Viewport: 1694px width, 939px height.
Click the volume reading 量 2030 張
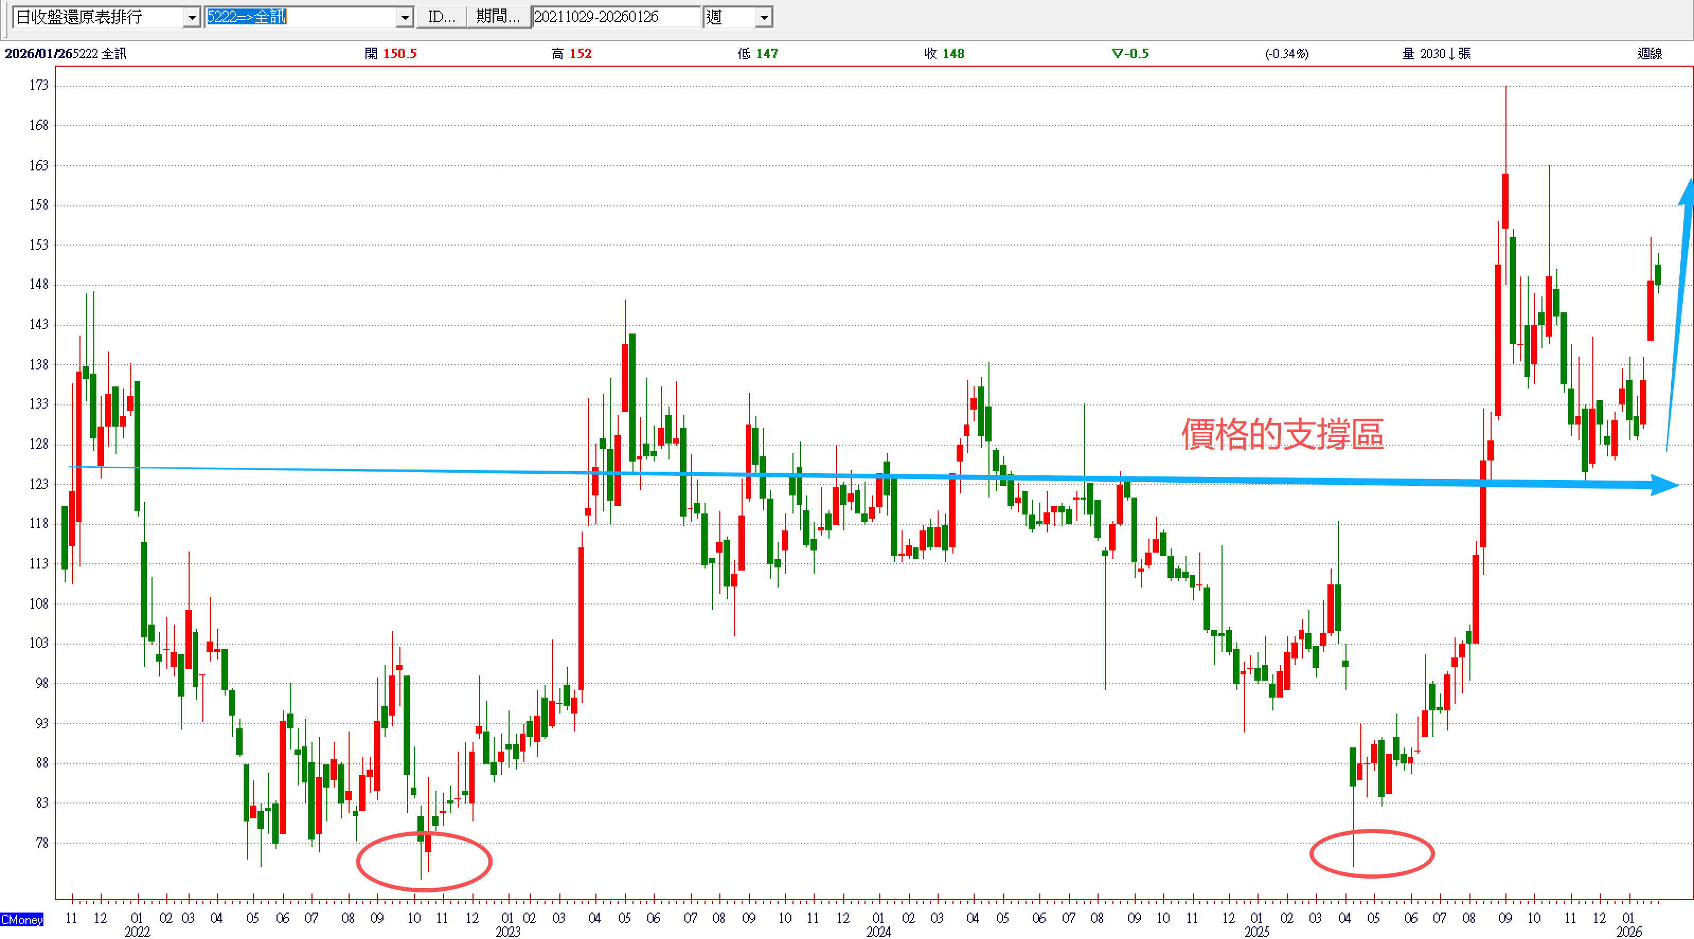pyautogui.click(x=1436, y=54)
